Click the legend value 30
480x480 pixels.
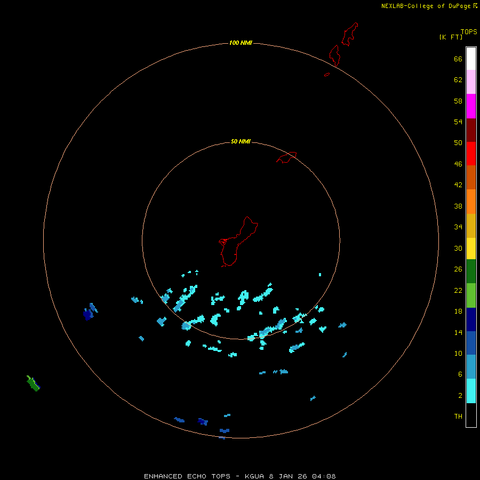click(458, 248)
